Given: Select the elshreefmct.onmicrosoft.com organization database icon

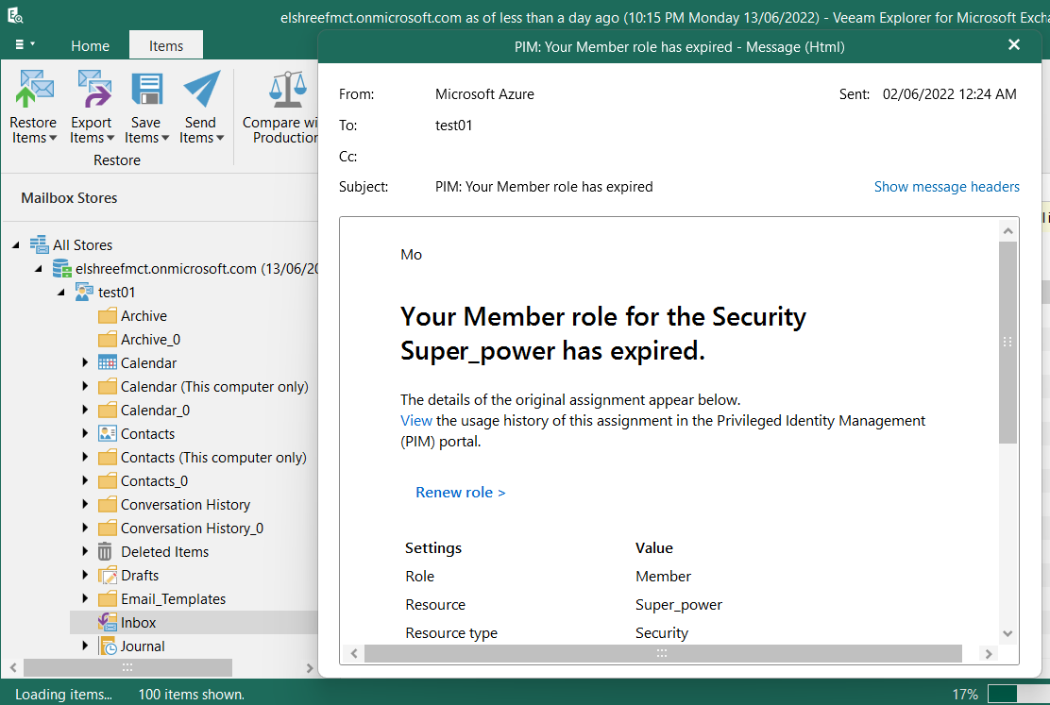Looking at the screenshot, I should click(x=62, y=268).
